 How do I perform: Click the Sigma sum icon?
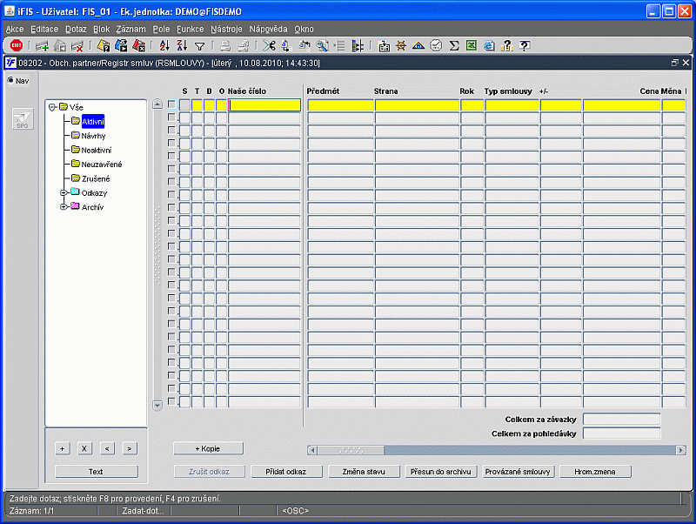coord(454,46)
